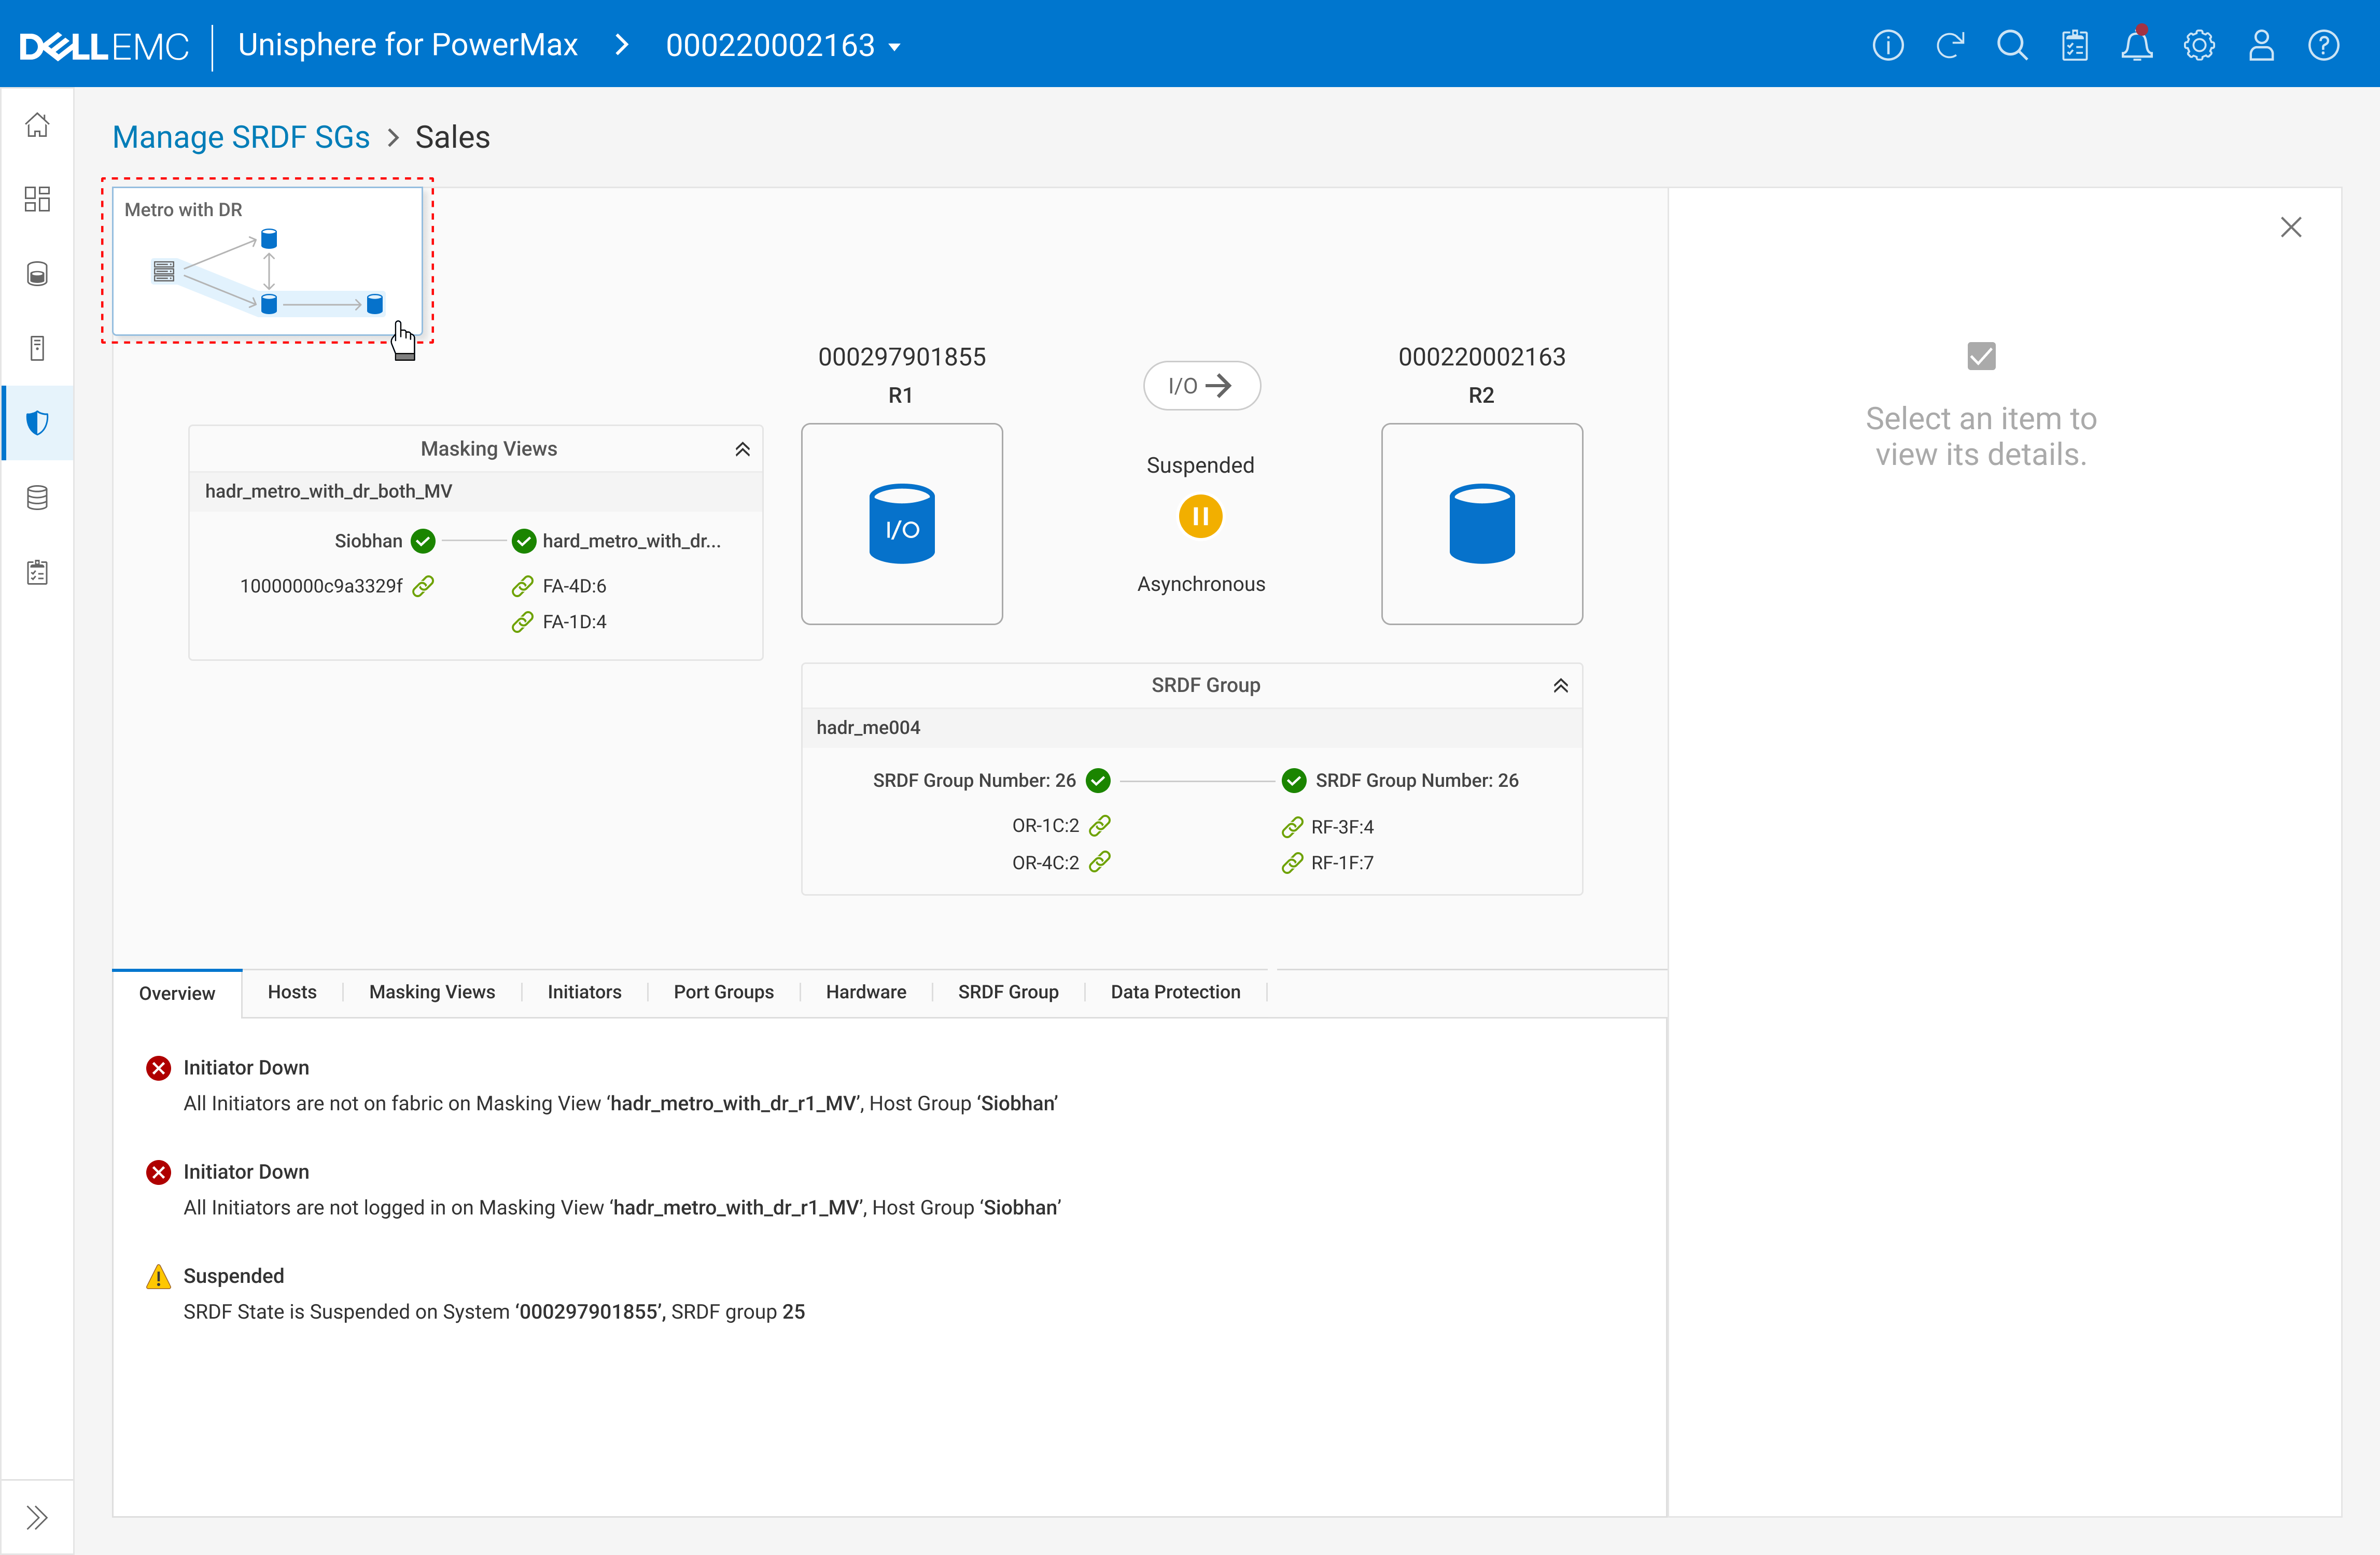2380x1555 pixels.
Task: Switch to the Data Protection tab
Action: tap(1175, 992)
